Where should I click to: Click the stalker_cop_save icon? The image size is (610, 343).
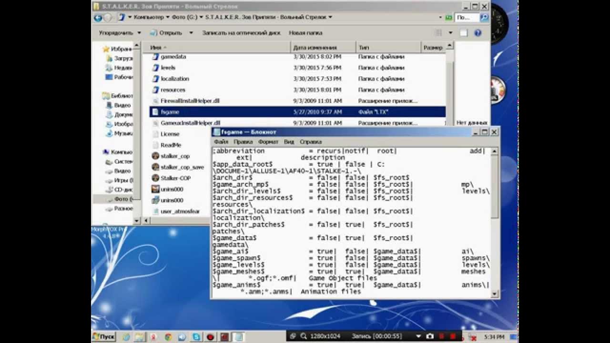155,167
